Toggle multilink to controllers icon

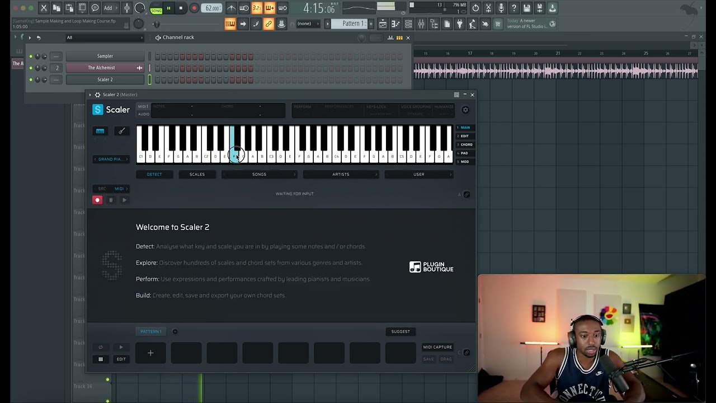tap(268, 24)
